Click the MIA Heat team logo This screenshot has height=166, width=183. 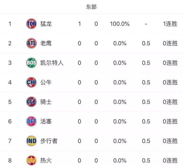[x=31, y=160]
